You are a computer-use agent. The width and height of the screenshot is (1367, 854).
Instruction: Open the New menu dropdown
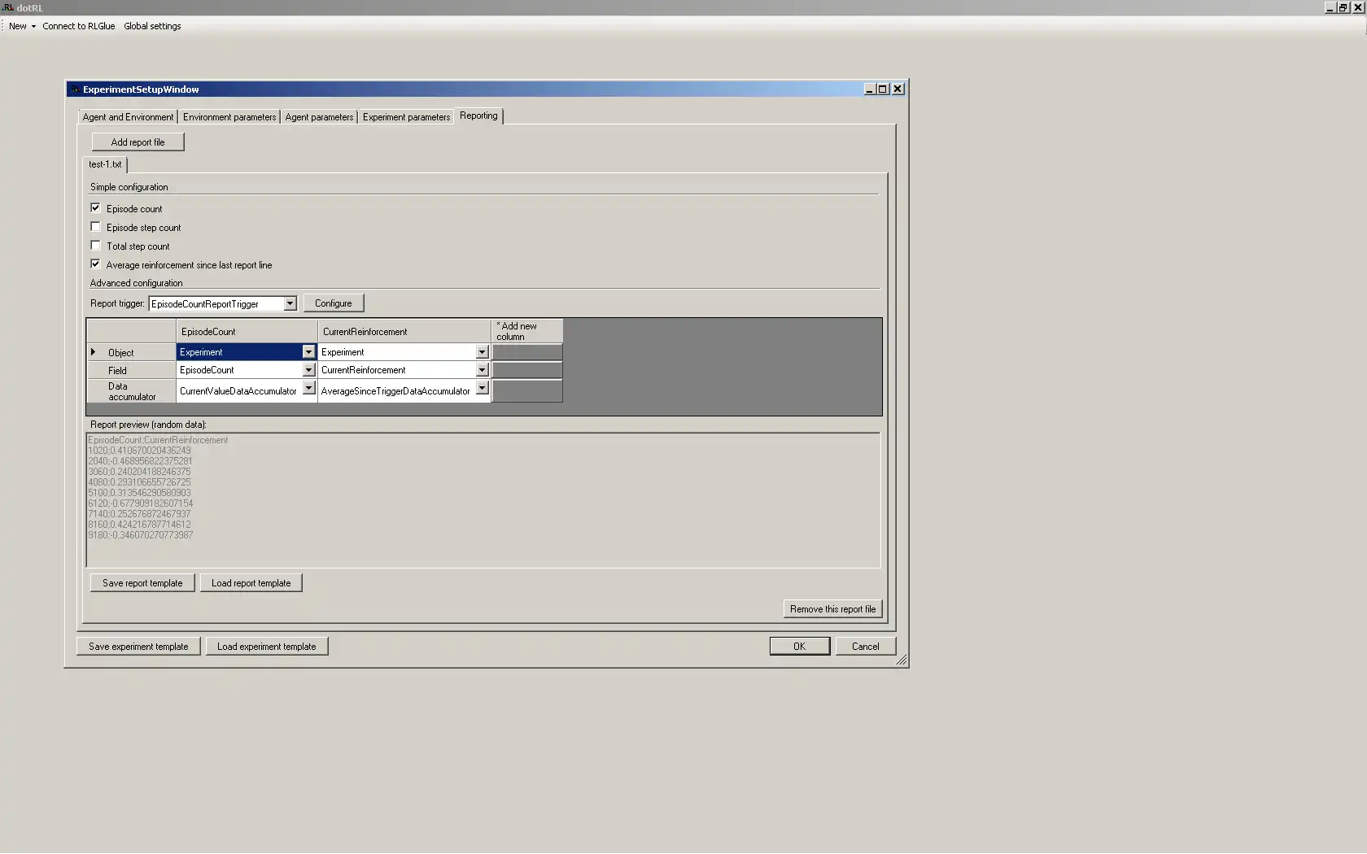[x=22, y=26]
